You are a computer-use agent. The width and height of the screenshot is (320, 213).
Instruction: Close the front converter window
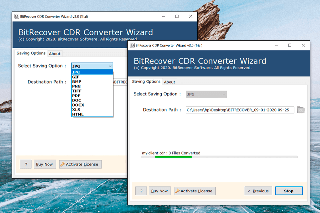(303, 45)
